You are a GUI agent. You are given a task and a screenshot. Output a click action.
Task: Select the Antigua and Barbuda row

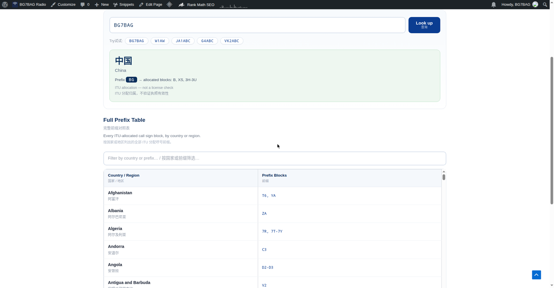point(272,282)
